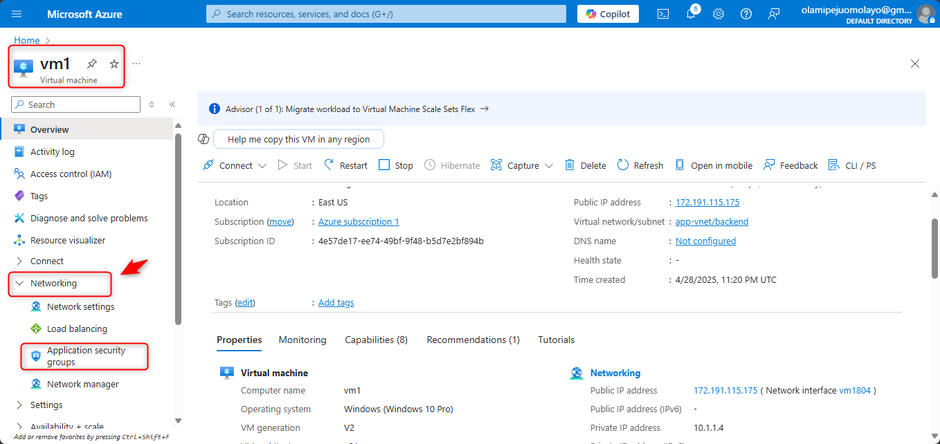Open the notifications bell

(x=691, y=14)
